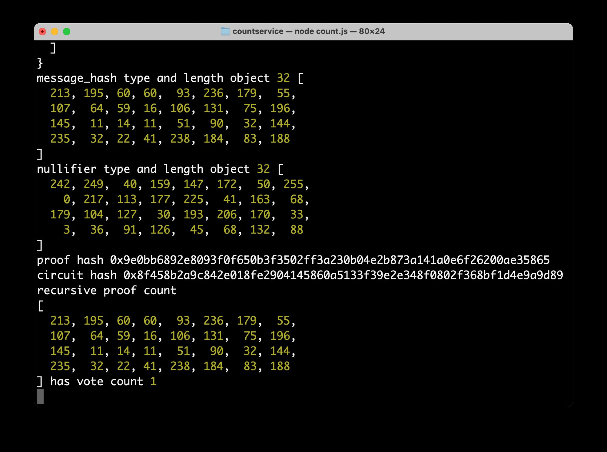
Task: Click value 3 in nullifier's last row
Action: 67,230
